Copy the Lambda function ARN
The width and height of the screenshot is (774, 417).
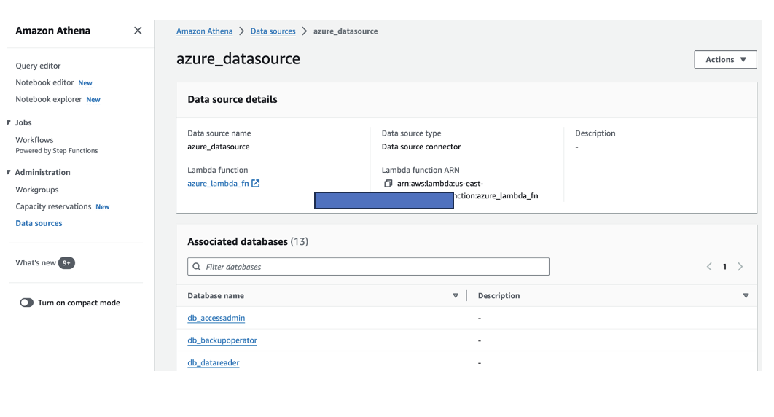[388, 184]
